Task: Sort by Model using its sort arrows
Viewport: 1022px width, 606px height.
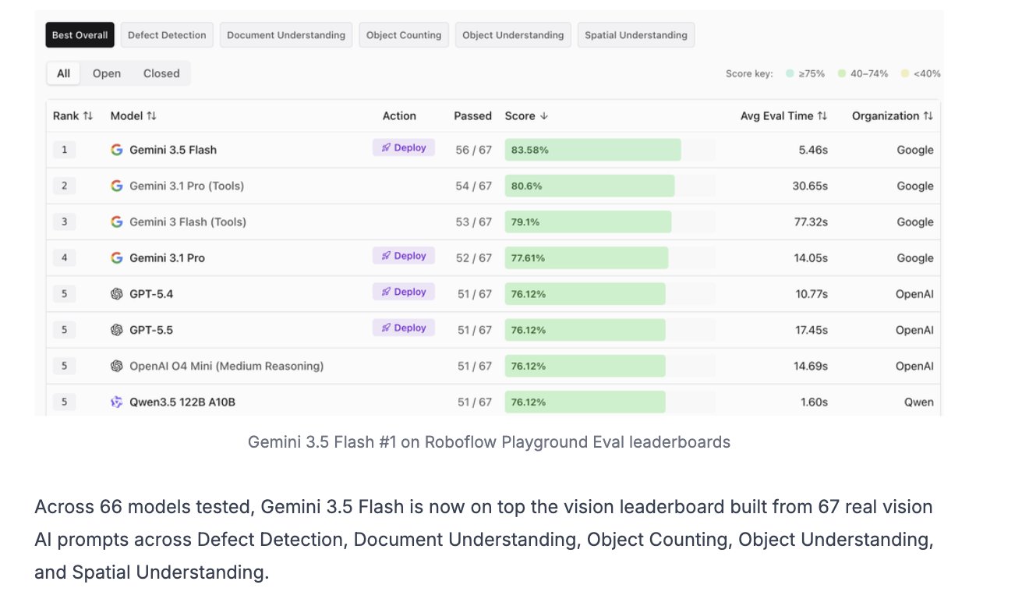Action: click(151, 115)
